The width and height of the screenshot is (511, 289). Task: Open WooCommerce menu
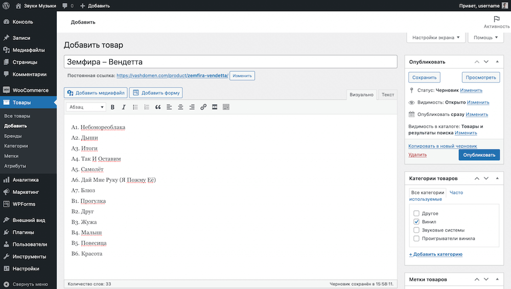28,90
